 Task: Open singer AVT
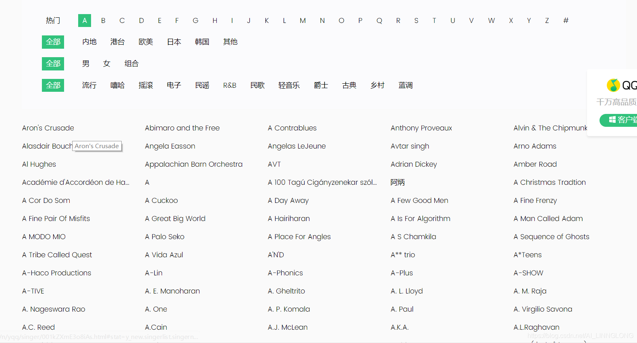click(x=274, y=164)
